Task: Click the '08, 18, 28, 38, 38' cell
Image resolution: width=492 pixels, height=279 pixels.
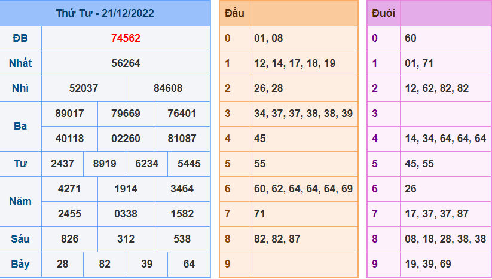Action: (445, 239)
